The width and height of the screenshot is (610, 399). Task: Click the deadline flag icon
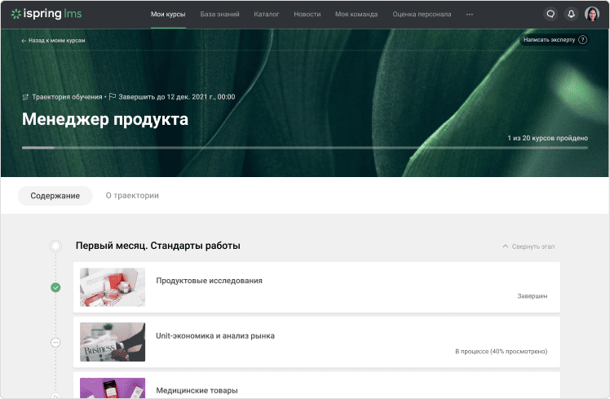(113, 96)
